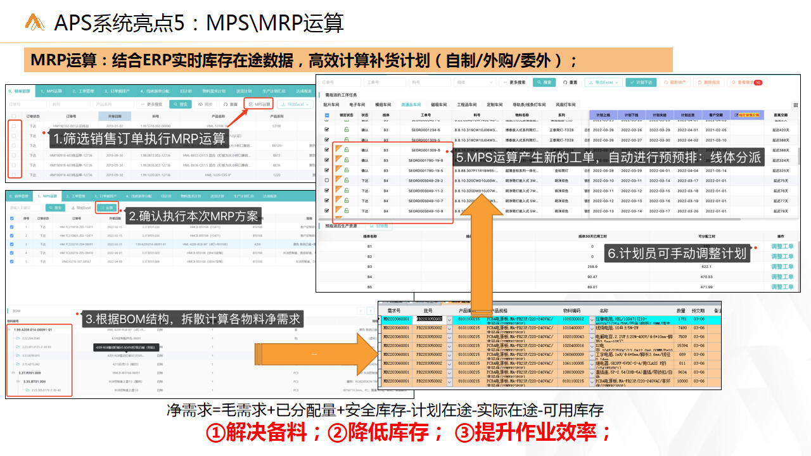Open 更多搜索 in the sales order toolbar
The height and width of the screenshot is (456, 811).
click(x=151, y=104)
